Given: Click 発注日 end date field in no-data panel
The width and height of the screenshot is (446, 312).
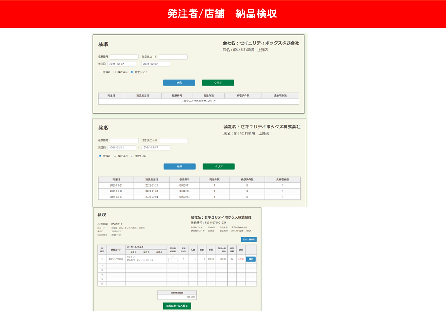Looking at the screenshot, I should (x=156, y=64).
